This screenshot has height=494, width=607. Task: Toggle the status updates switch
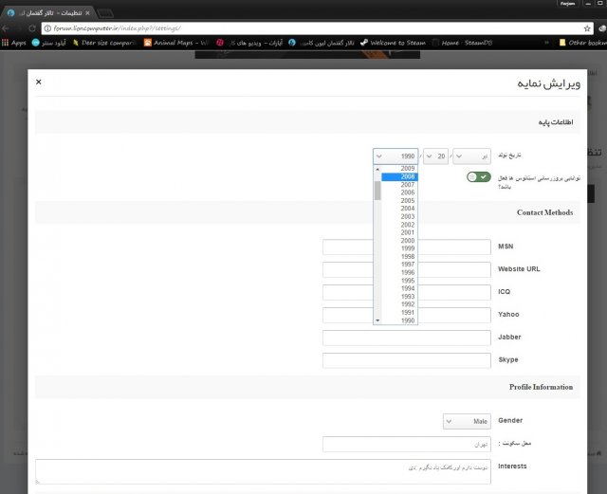tap(478, 177)
